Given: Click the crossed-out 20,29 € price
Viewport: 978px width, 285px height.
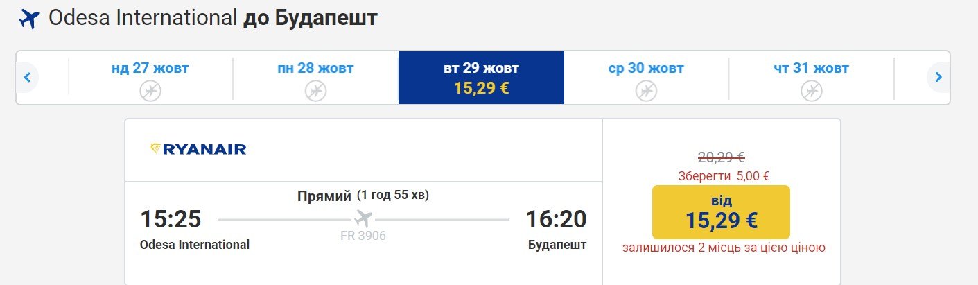Looking at the screenshot, I should tap(721, 157).
